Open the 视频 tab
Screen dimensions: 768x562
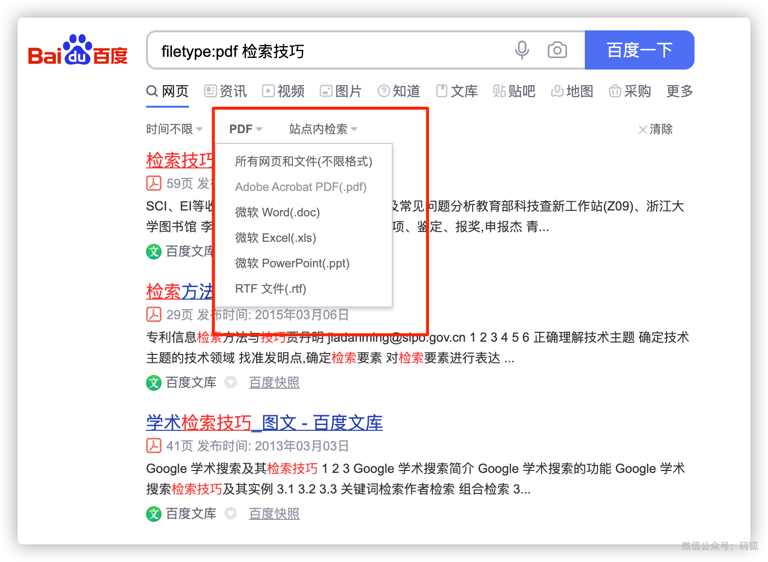[x=283, y=91]
